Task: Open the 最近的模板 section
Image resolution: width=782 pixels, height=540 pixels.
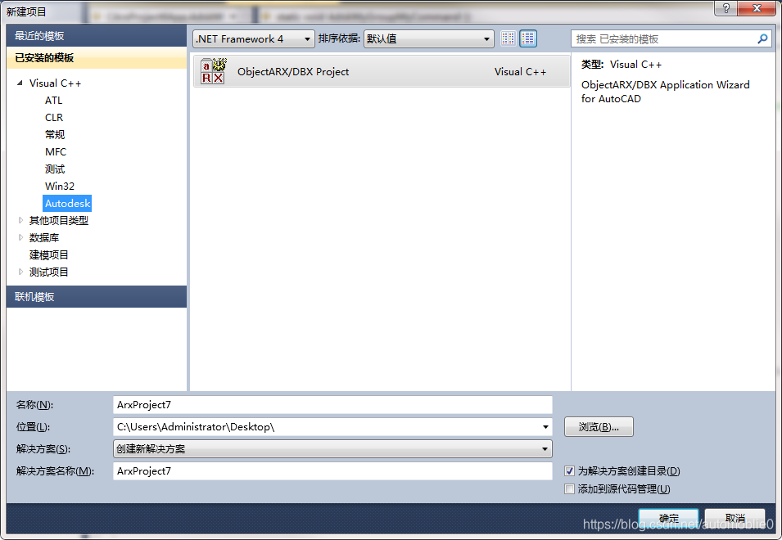Action: 97,36
